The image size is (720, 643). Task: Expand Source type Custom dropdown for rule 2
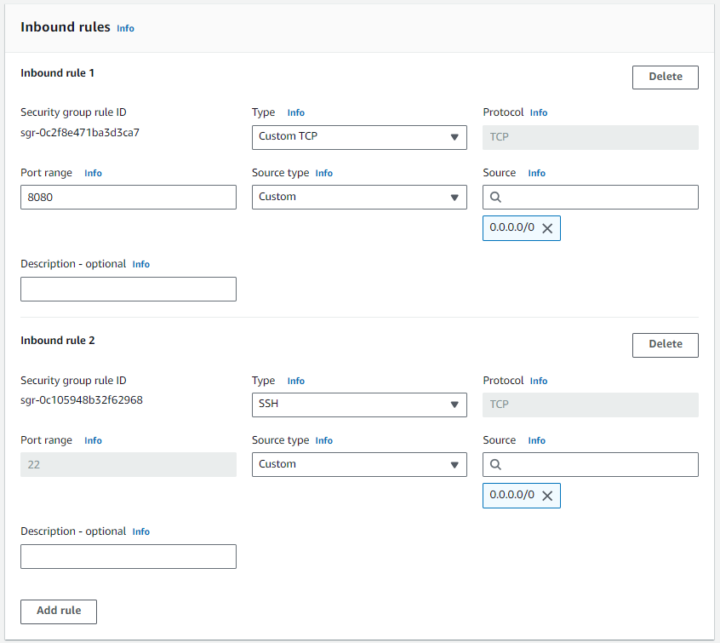(359, 465)
